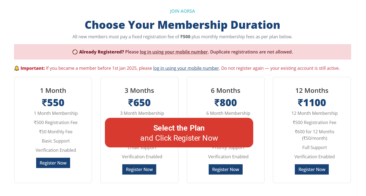The width and height of the screenshot is (366, 196).
Task: Click the 1 Month plan title
Action: click(x=53, y=91)
